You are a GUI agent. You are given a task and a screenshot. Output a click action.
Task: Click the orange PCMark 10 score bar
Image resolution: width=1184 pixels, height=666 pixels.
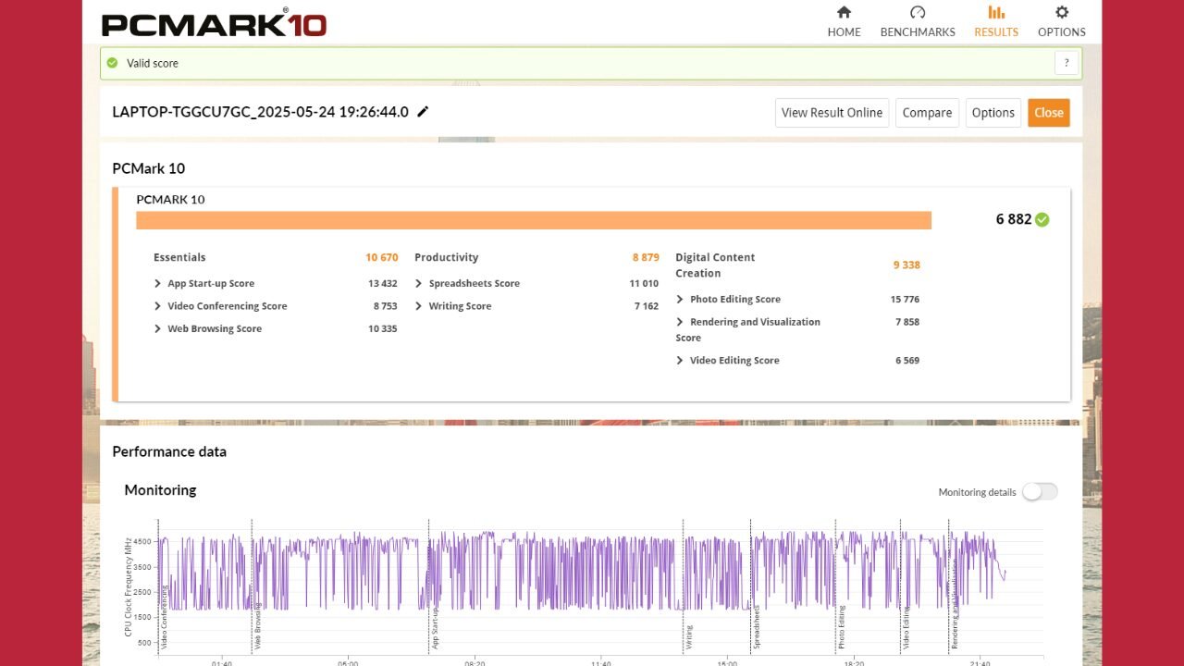[x=533, y=220]
